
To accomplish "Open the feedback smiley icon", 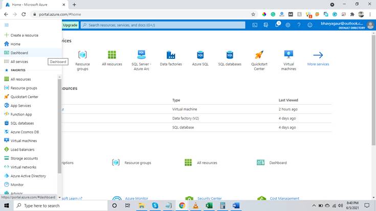I will tap(310, 25).
